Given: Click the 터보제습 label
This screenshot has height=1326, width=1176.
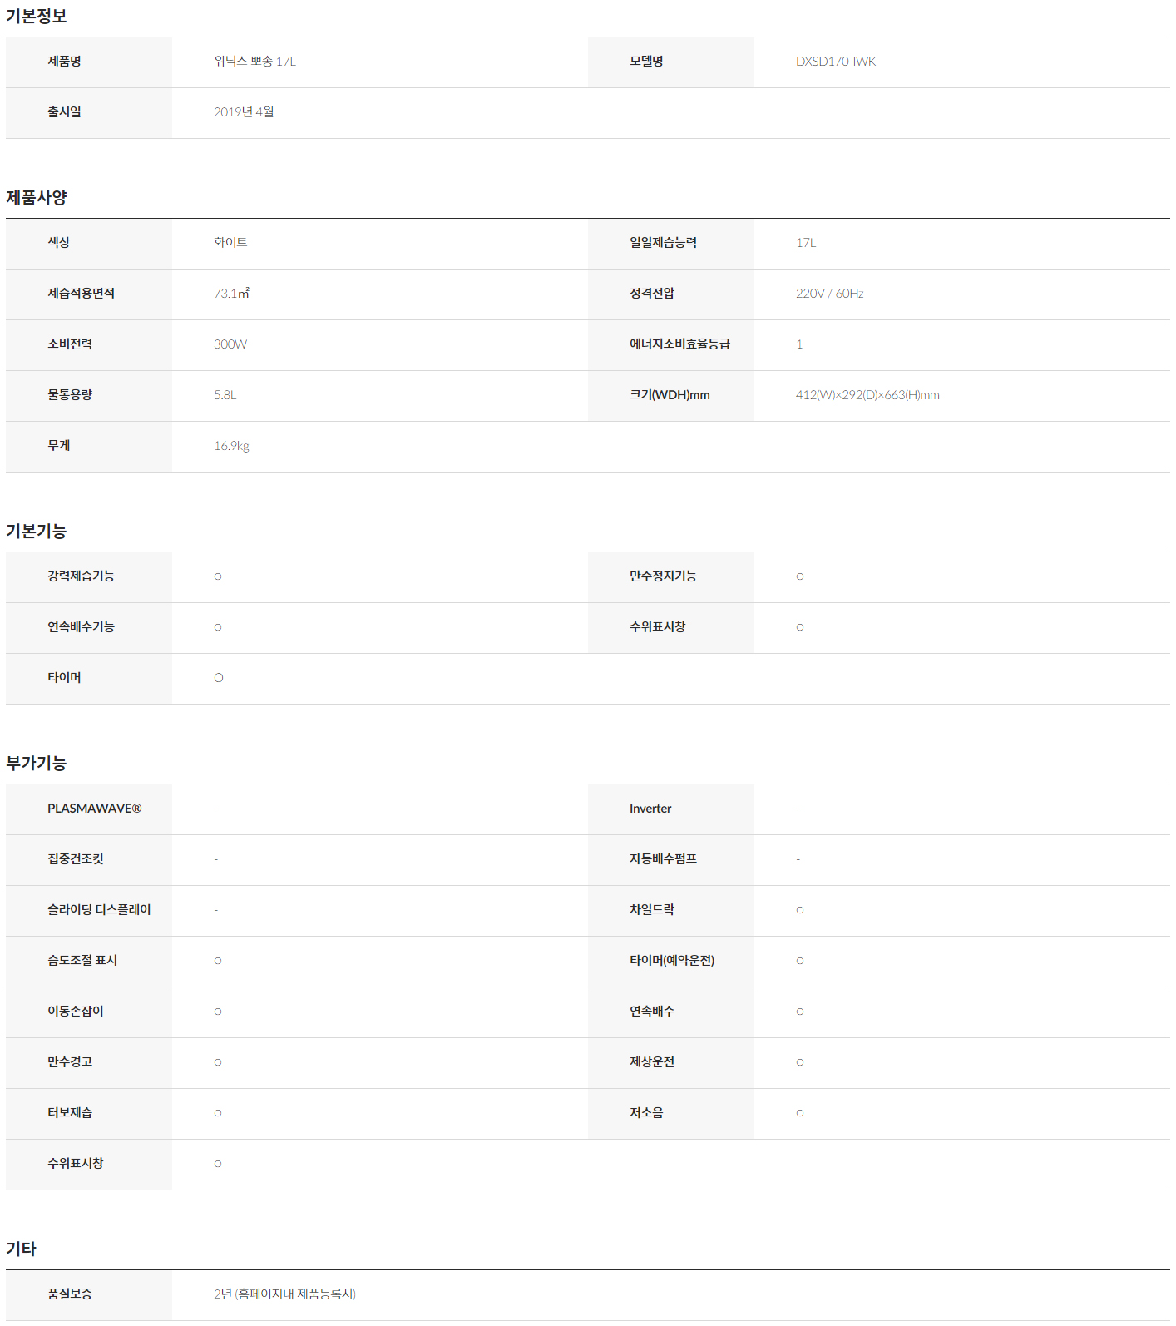Looking at the screenshot, I should (x=70, y=1113).
